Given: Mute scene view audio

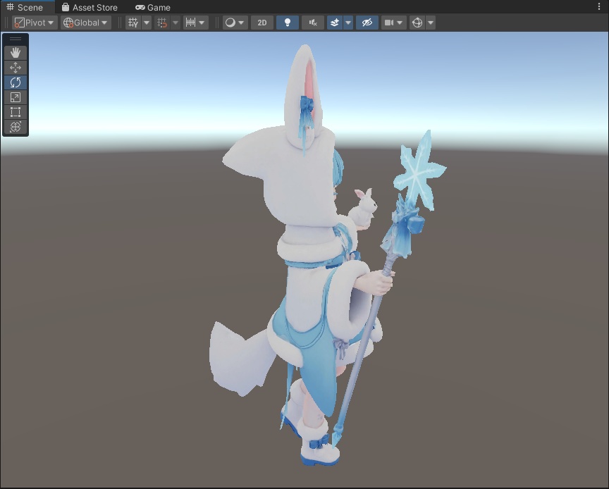Looking at the screenshot, I should click(312, 22).
